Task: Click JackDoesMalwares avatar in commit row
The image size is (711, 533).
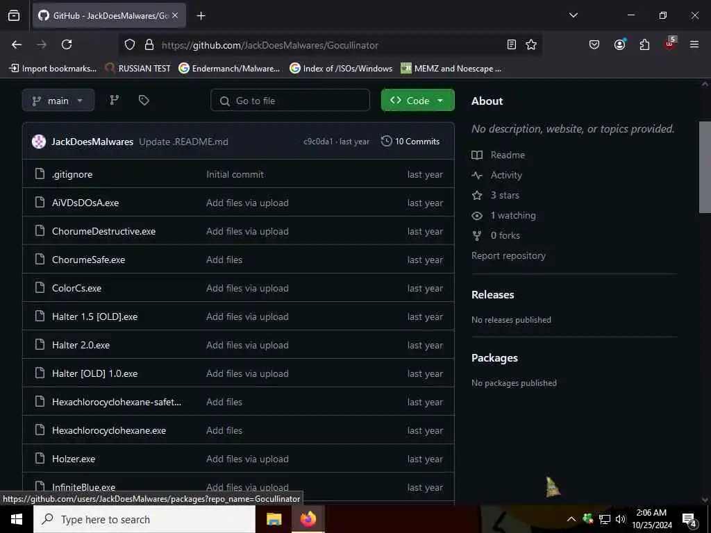Action: [39, 142]
